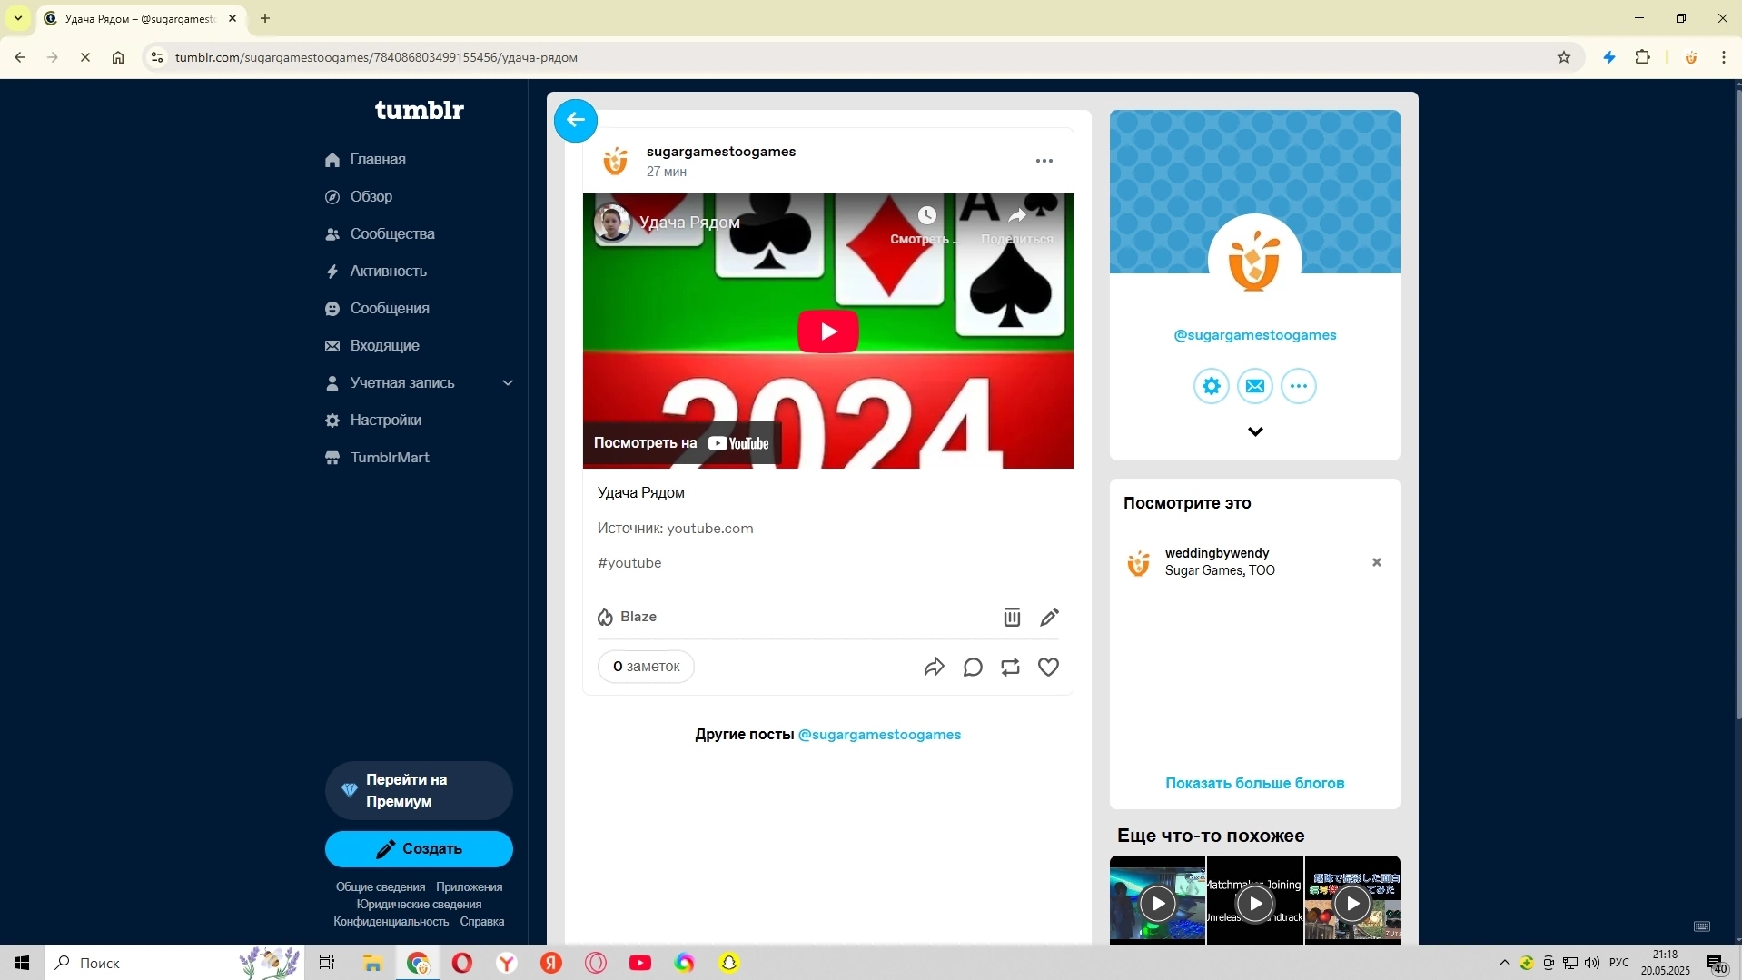Open sugargamestoogames author name in post header

tap(721, 152)
